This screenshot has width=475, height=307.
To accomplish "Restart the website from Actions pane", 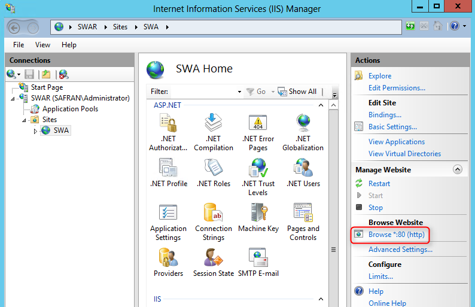I will coord(379,184).
